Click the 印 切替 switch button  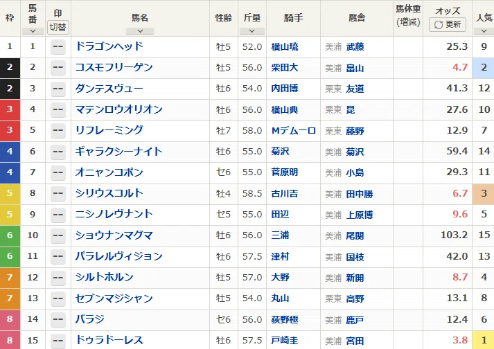(x=58, y=27)
